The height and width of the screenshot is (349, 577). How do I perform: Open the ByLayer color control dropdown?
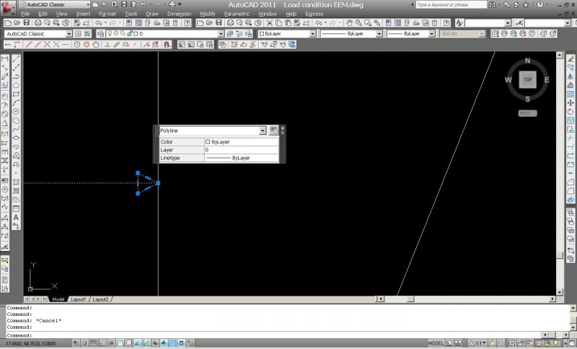[x=312, y=34]
